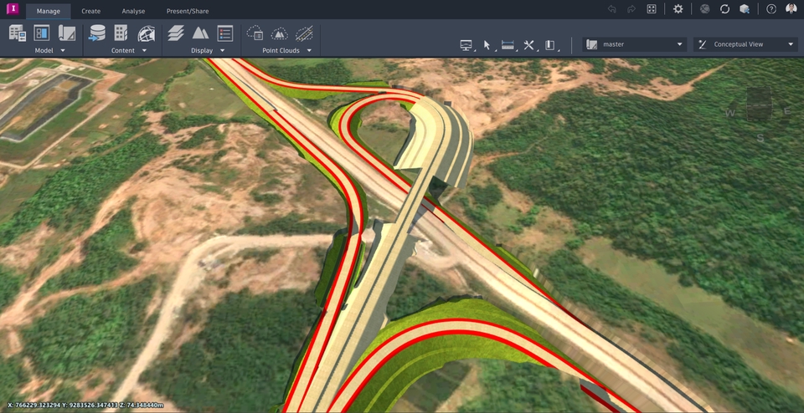Click the Terrain Themes mountain icon
The image size is (804, 413).
tap(200, 33)
